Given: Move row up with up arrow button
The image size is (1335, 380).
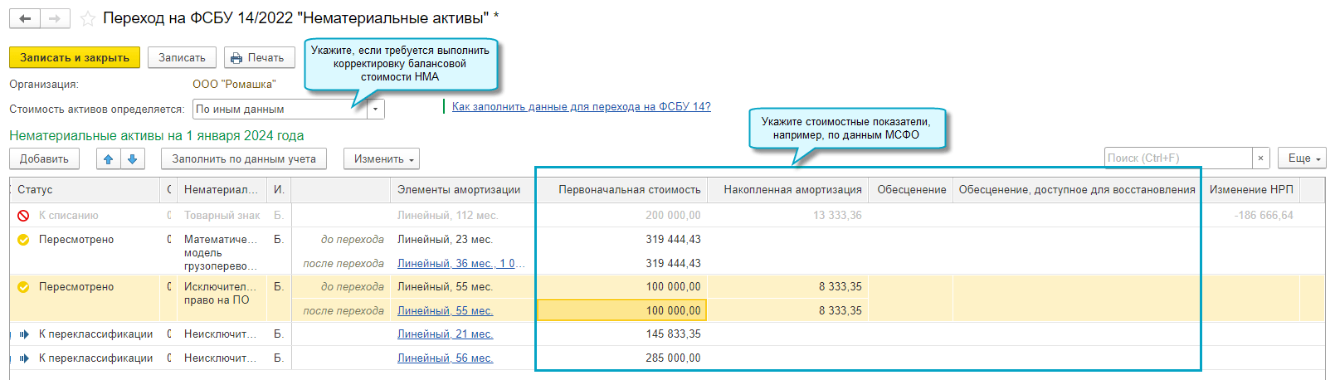Looking at the screenshot, I should click(x=109, y=158).
